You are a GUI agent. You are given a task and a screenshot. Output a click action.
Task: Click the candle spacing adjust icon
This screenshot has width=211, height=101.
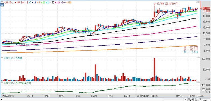click(x=196, y=100)
